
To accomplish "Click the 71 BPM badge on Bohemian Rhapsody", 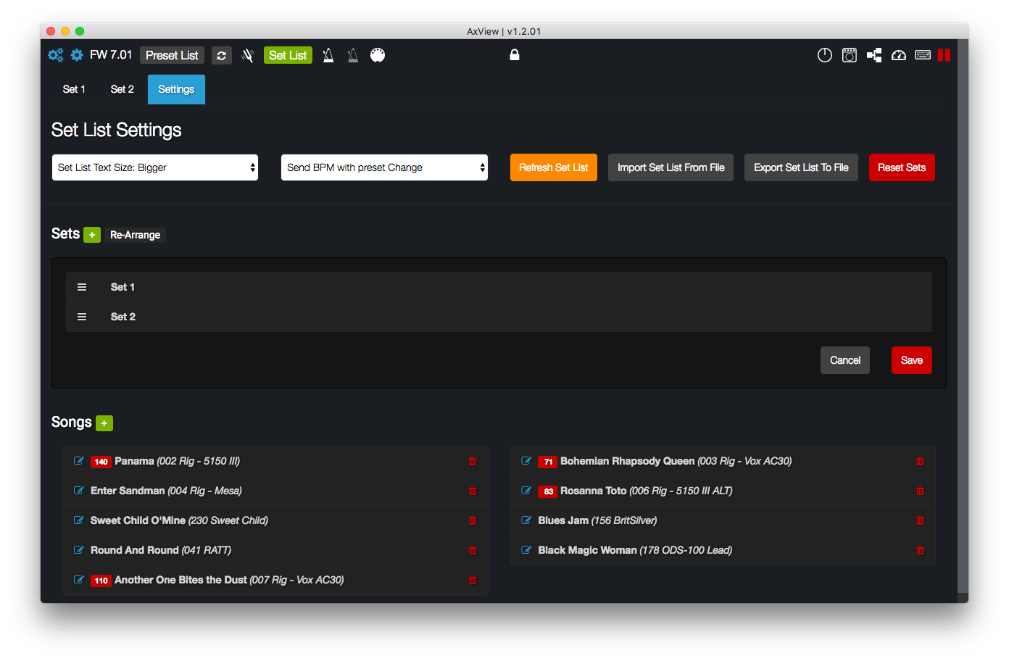I will tap(548, 462).
